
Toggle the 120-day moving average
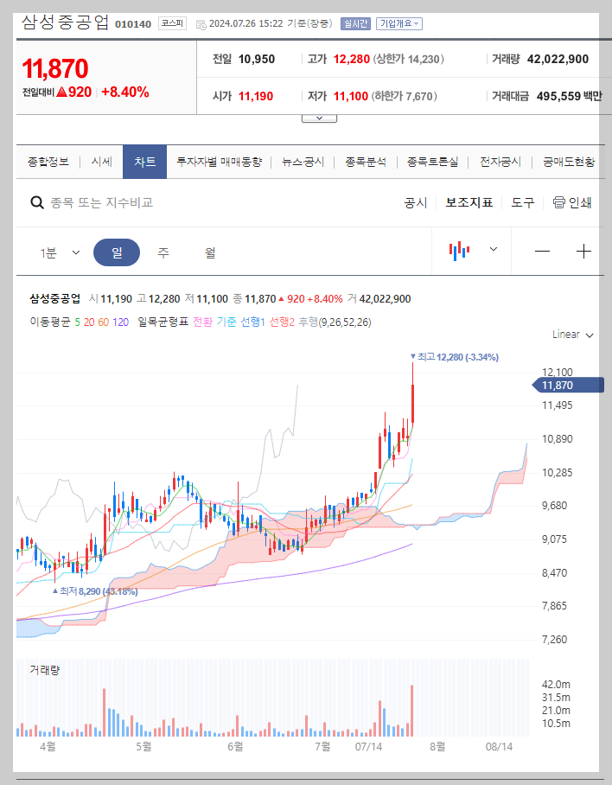pos(121,322)
